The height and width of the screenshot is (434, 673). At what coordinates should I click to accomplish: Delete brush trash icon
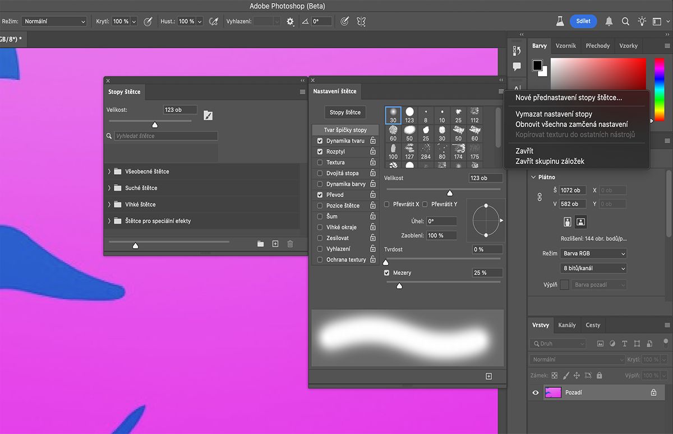(x=290, y=244)
